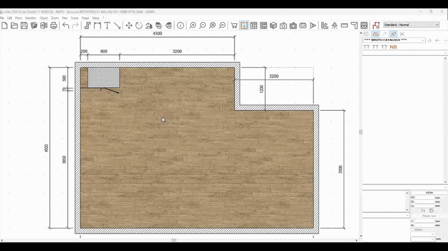Screen dimensions: 448x251
Task: Click the horizontal scrollbar thumb below canvas
Action: click(x=174, y=240)
